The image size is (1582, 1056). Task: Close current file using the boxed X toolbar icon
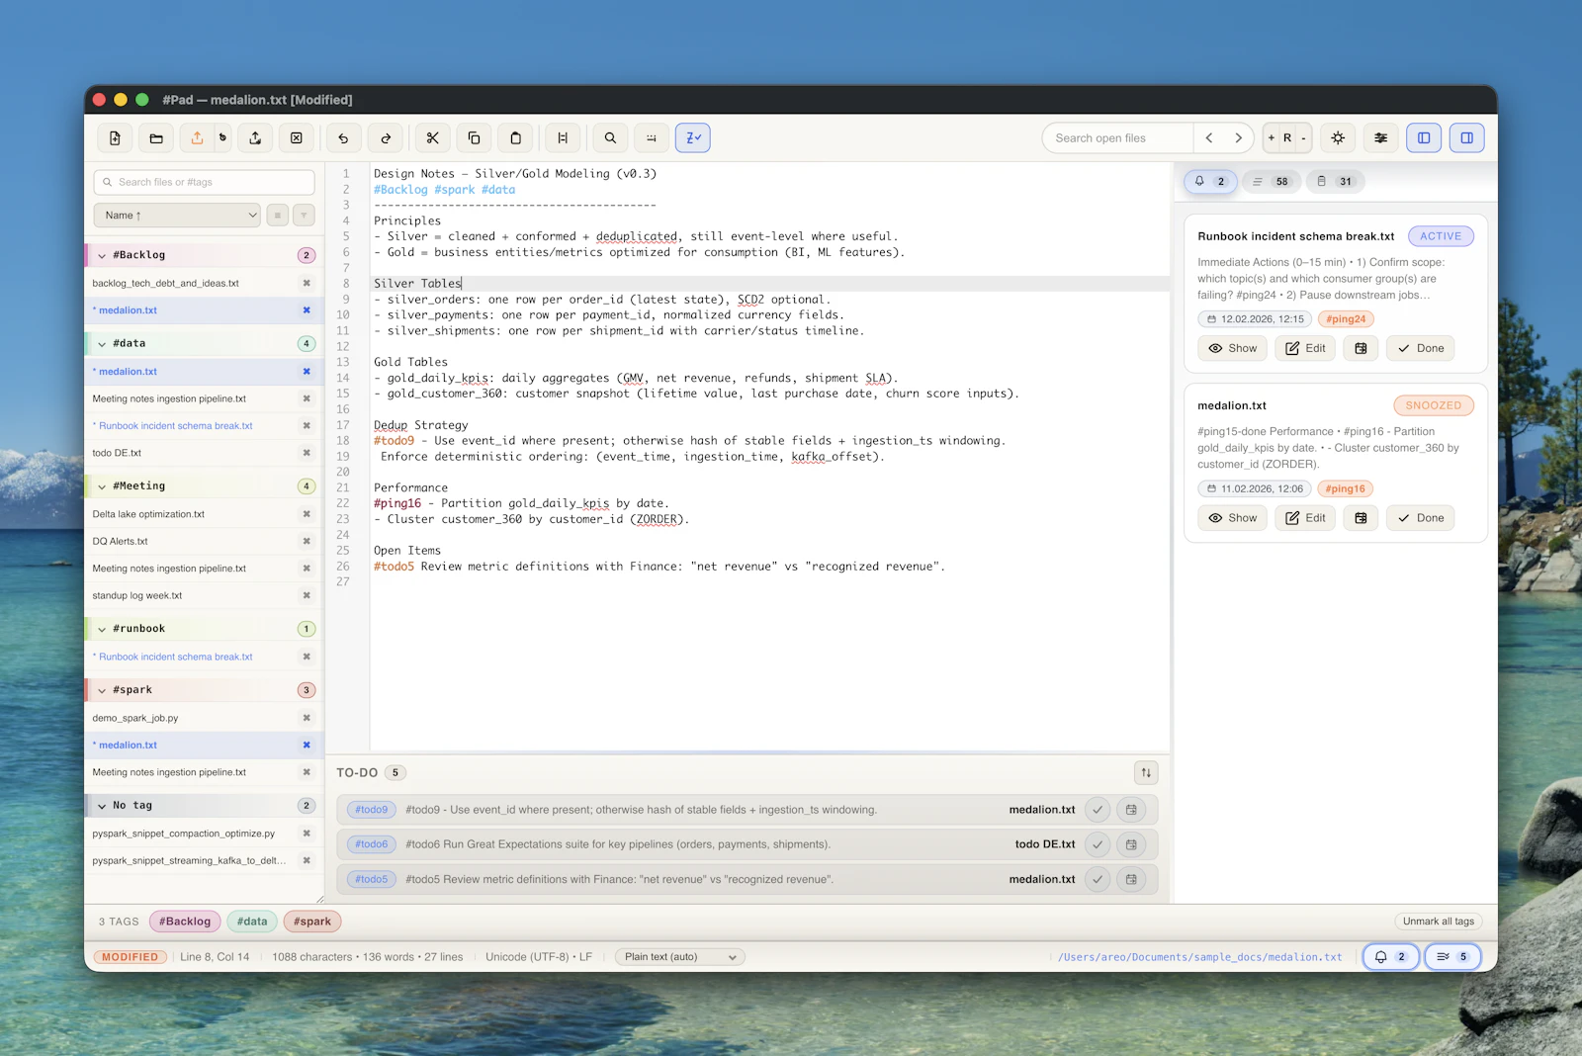(x=297, y=138)
